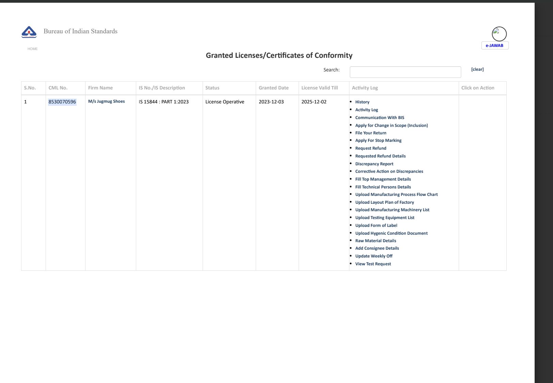
Task: Open Communication With BIS link
Action: pos(380,118)
